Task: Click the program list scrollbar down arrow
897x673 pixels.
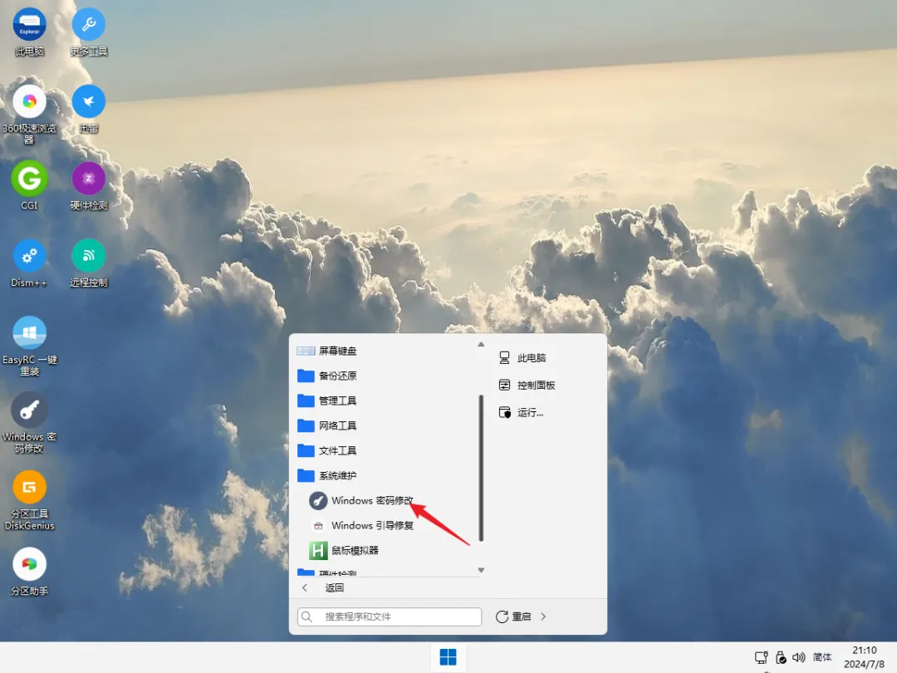Action: coord(481,570)
